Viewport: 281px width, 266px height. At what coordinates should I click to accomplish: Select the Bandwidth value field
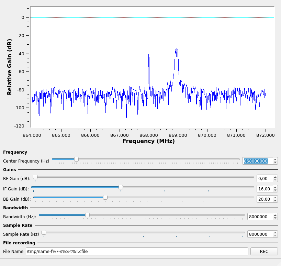[260, 217]
